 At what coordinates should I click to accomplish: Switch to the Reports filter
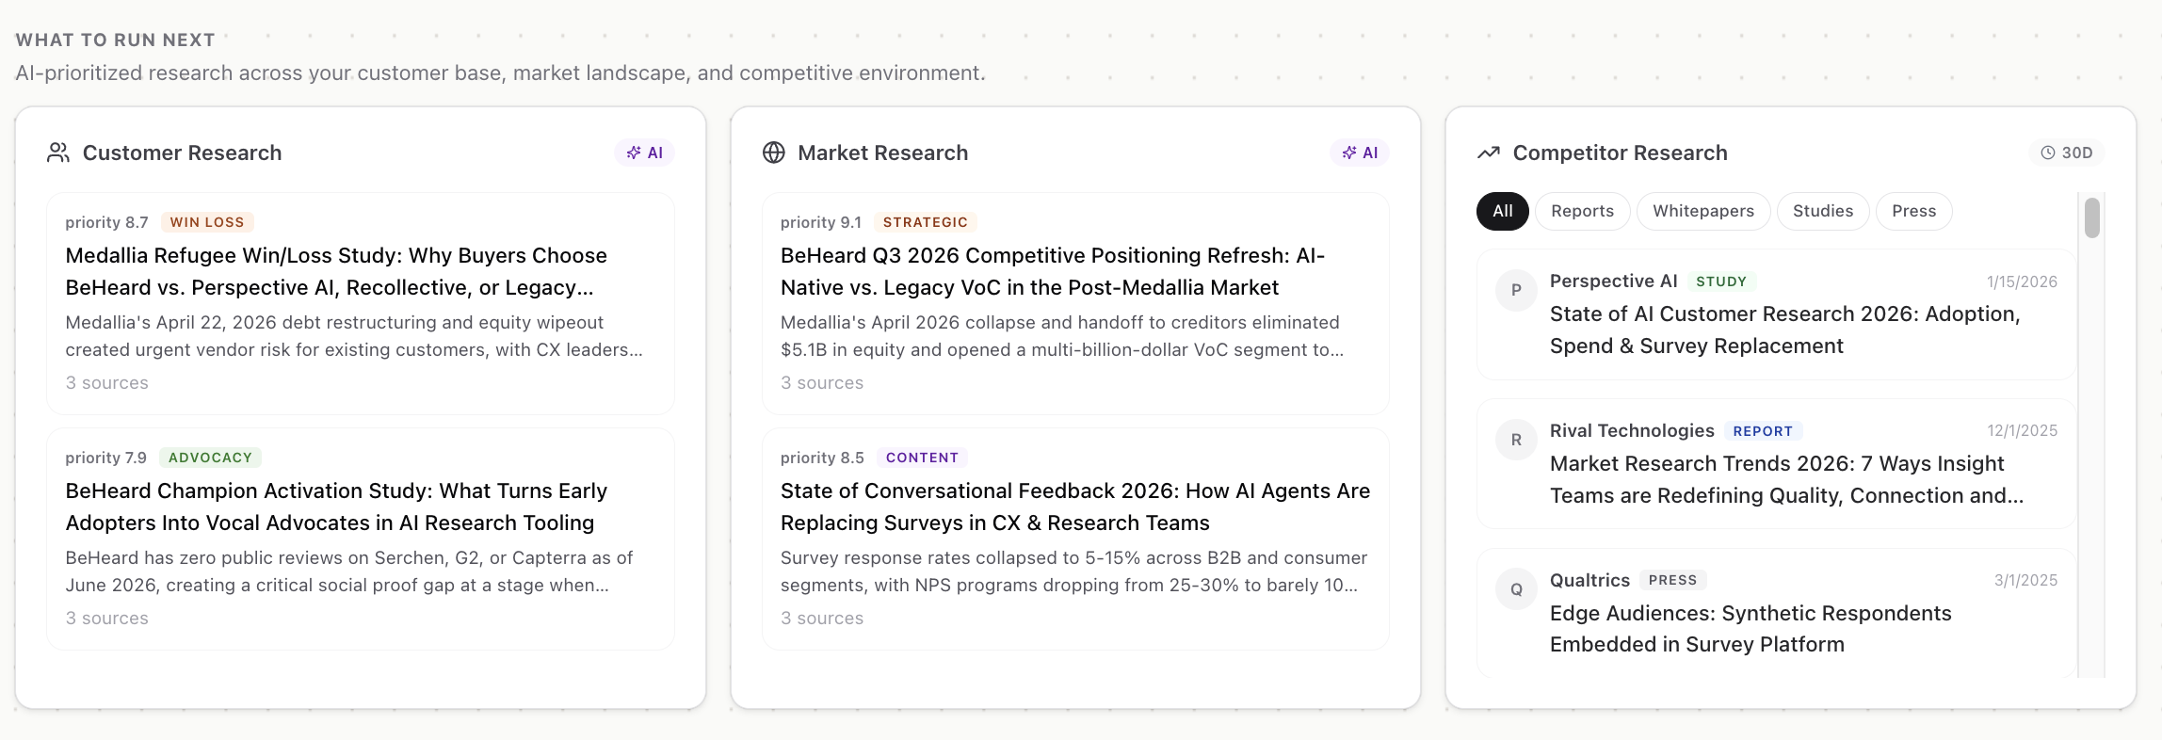[1582, 211]
